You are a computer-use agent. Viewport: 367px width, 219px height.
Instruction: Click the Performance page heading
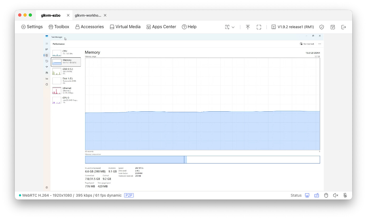coord(59,44)
